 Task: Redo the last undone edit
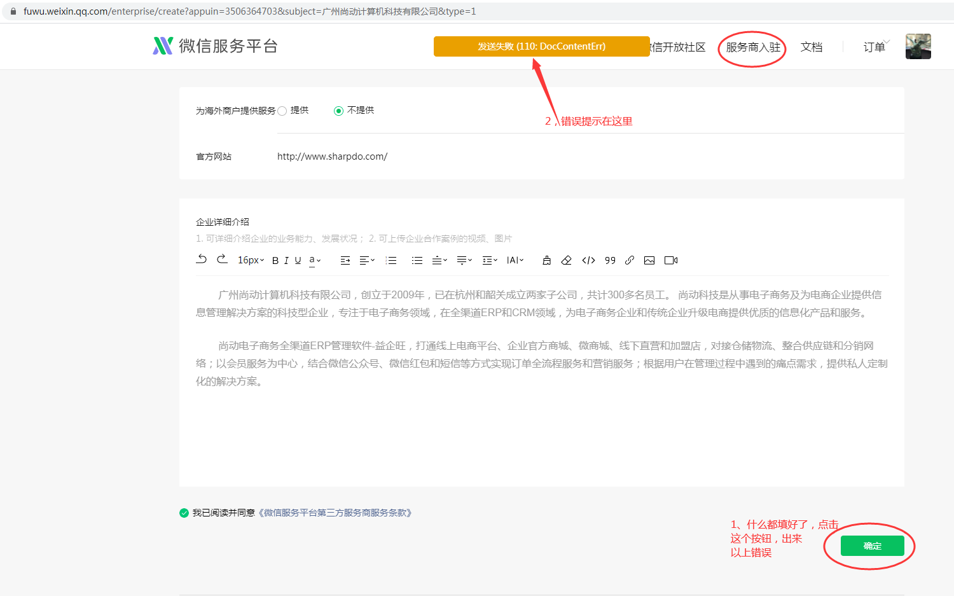pyautogui.click(x=222, y=260)
